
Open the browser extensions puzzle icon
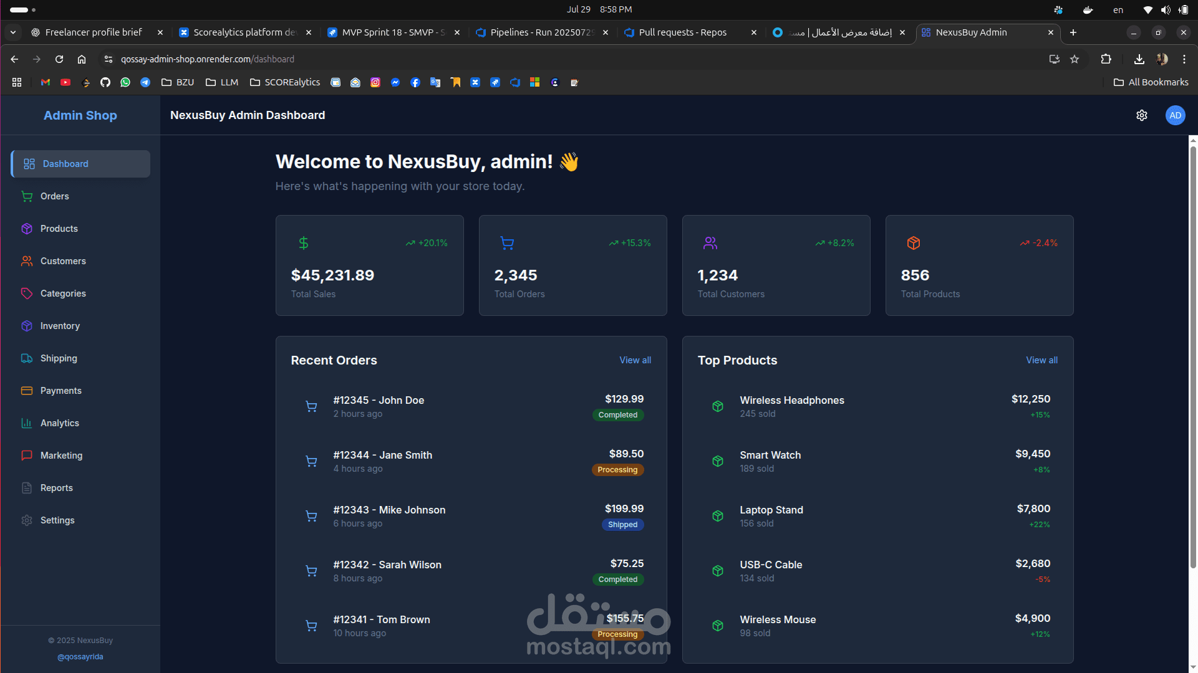1106,59
